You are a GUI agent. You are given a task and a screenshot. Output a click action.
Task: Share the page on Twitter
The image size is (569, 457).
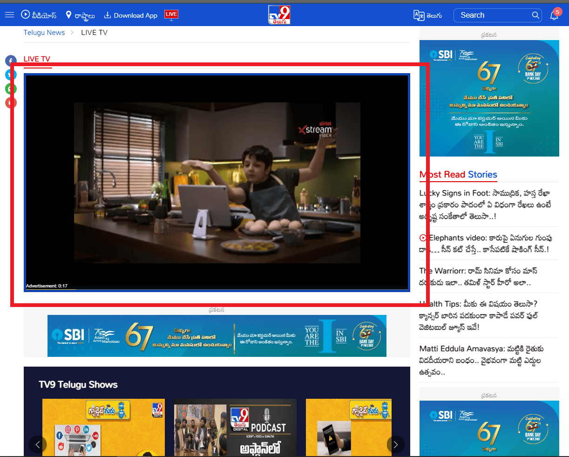11,75
